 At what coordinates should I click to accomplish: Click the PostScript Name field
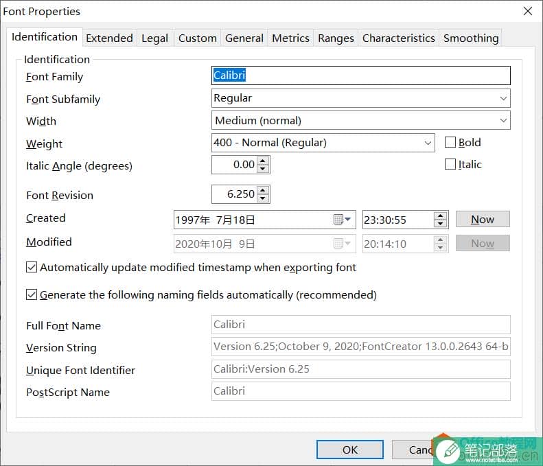tap(361, 391)
